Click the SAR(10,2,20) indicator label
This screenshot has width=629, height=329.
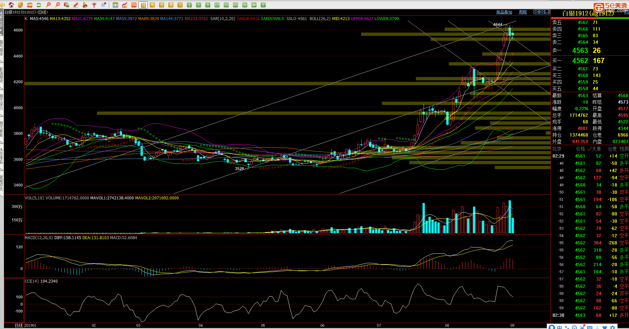click(223, 19)
